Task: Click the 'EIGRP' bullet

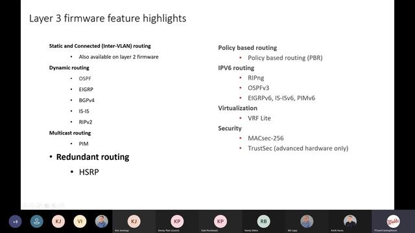Action: 86,89
